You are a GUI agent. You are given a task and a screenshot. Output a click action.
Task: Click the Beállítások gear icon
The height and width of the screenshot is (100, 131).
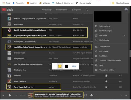tap(96, 56)
